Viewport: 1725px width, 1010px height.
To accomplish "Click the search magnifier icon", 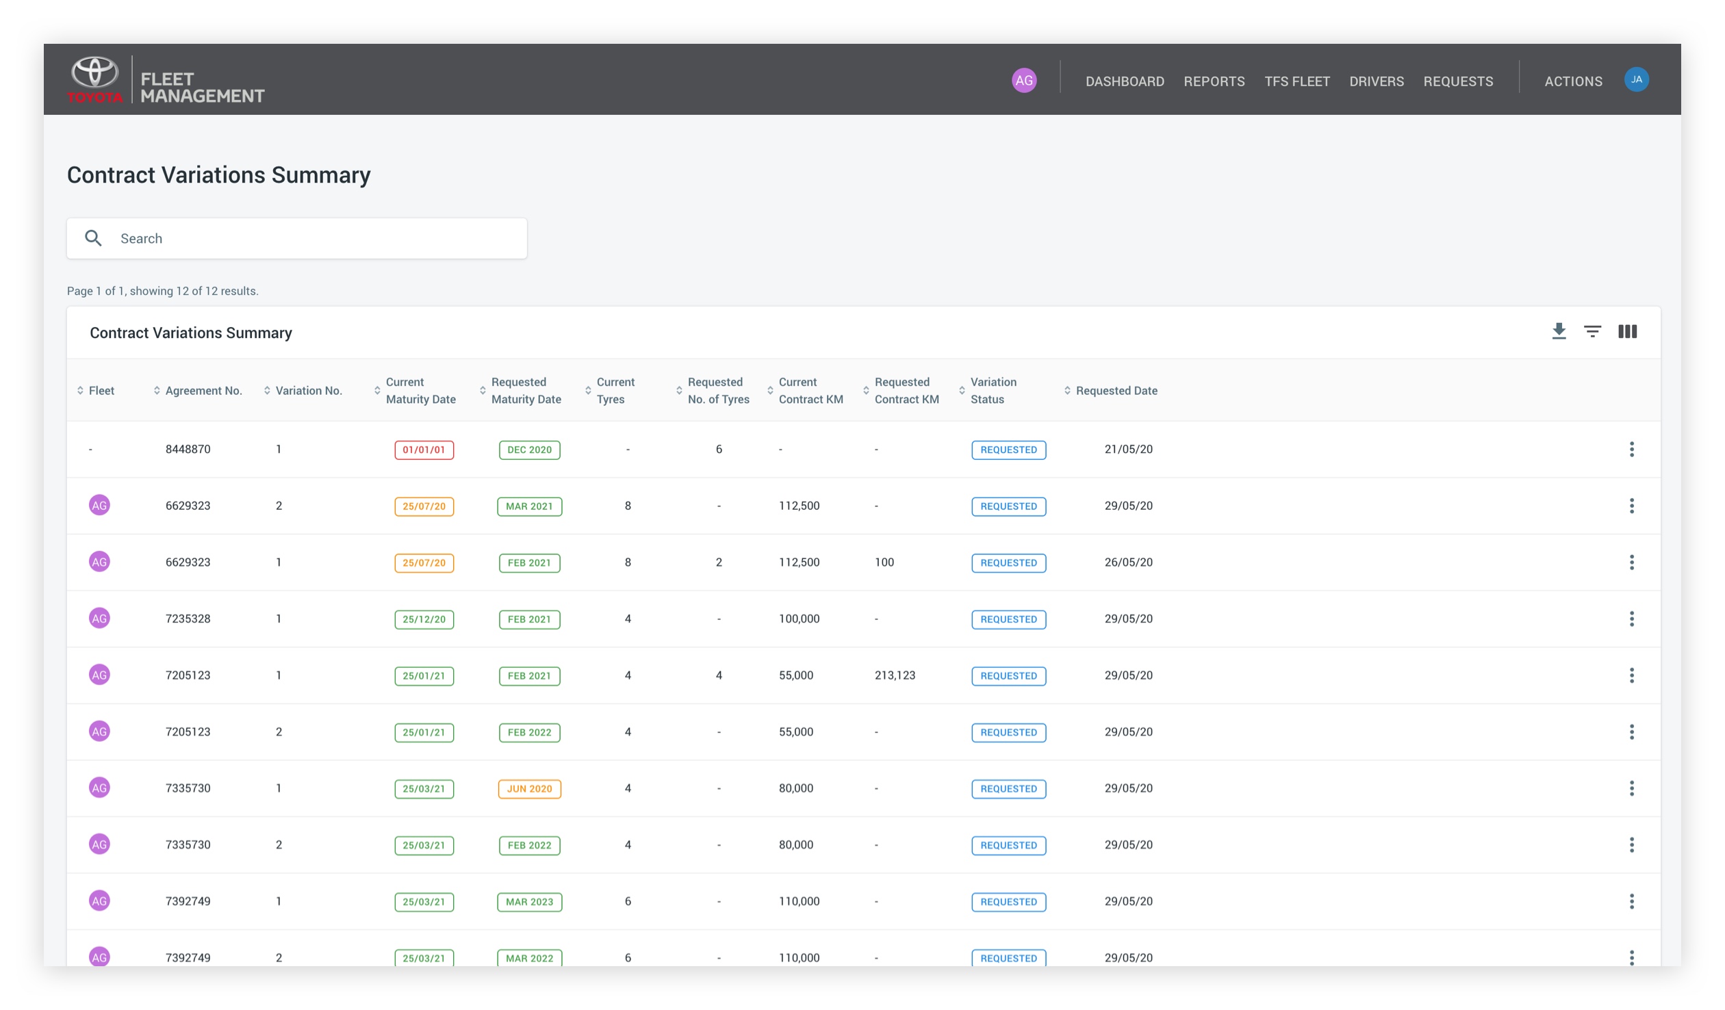I will pyautogui.click(x=93, y=238).
